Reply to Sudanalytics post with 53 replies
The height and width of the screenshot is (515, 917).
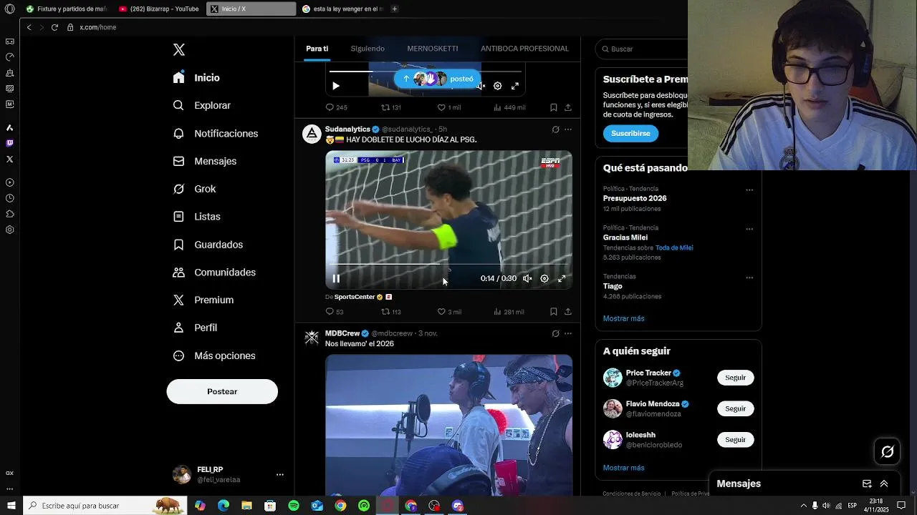coord(335,312)
